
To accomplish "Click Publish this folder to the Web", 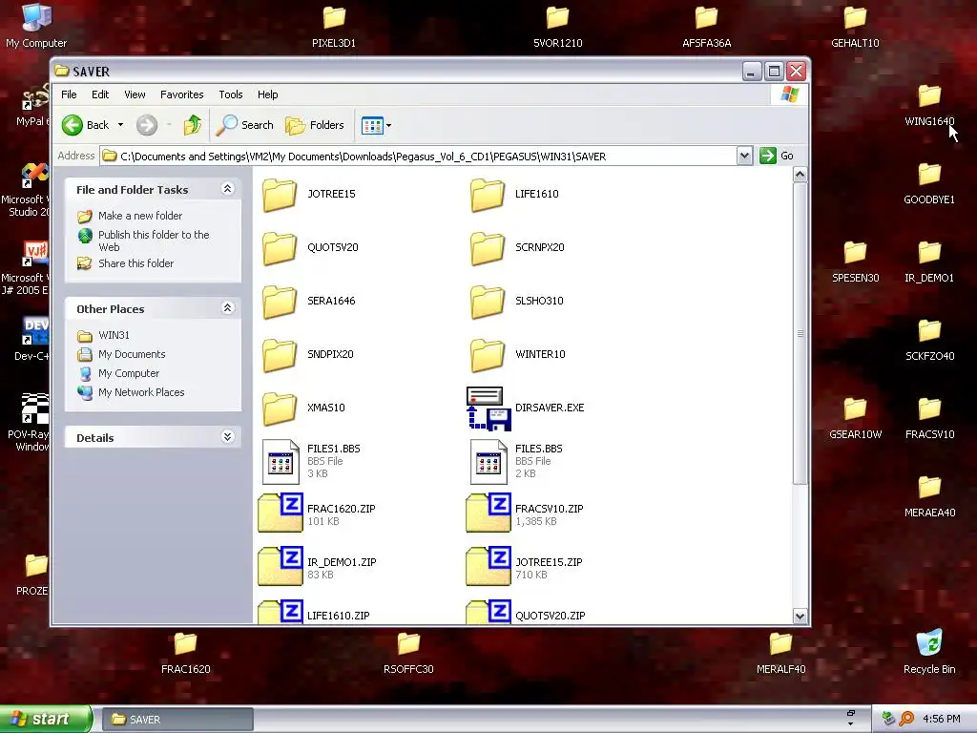I will coord(154,241).
